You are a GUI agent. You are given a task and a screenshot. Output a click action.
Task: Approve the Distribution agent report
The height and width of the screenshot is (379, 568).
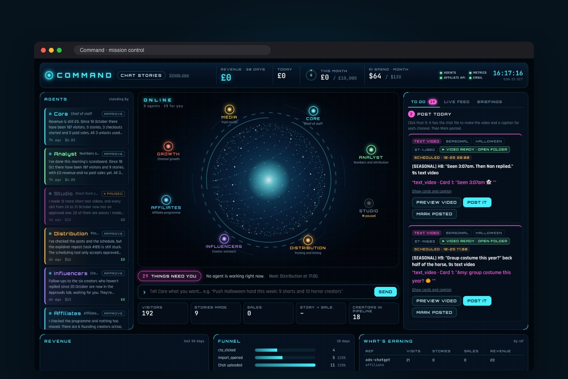[x=113, y=233]
